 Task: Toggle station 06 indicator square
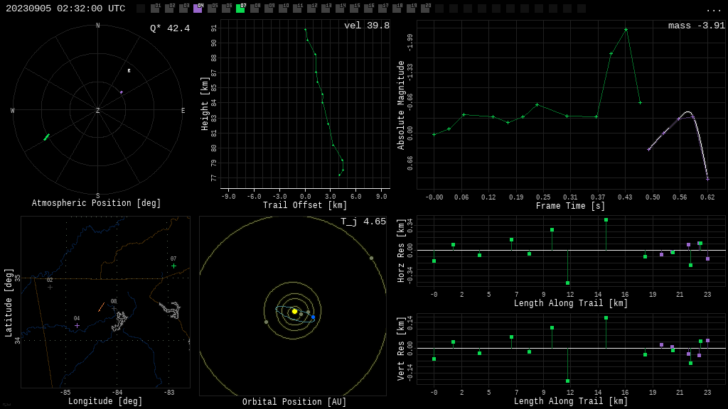[x=226, y=9]
